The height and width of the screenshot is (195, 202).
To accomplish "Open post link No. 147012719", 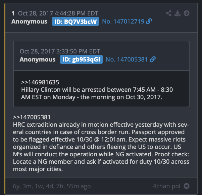I will click(123, 22).
